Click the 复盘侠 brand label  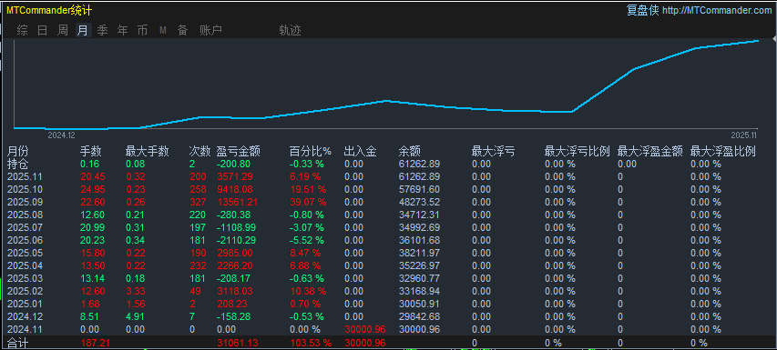pyautogui.click(x=643, y=10)
